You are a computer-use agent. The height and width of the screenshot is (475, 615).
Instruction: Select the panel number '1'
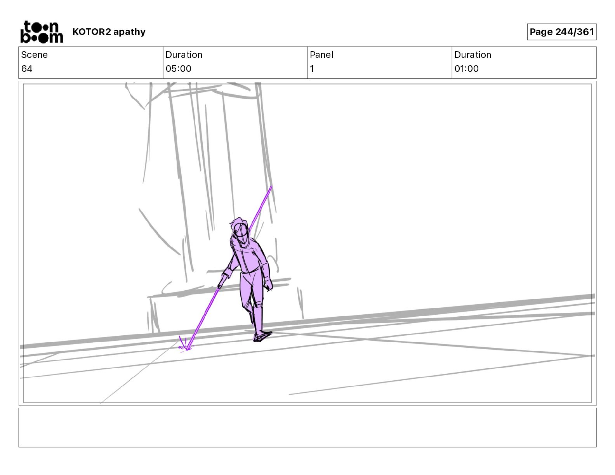(x=312, y=69)
